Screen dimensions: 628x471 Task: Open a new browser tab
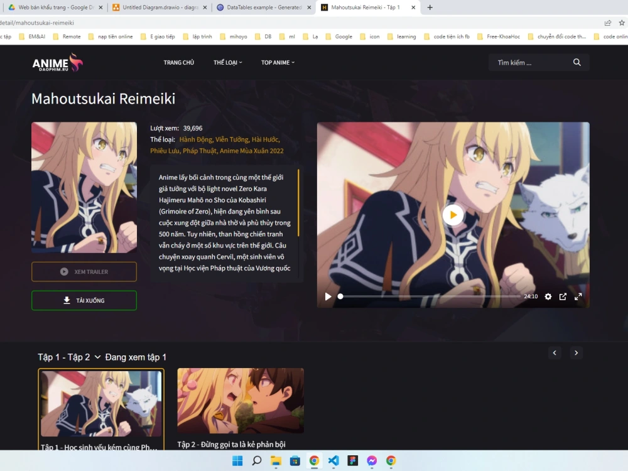point(430,7)
